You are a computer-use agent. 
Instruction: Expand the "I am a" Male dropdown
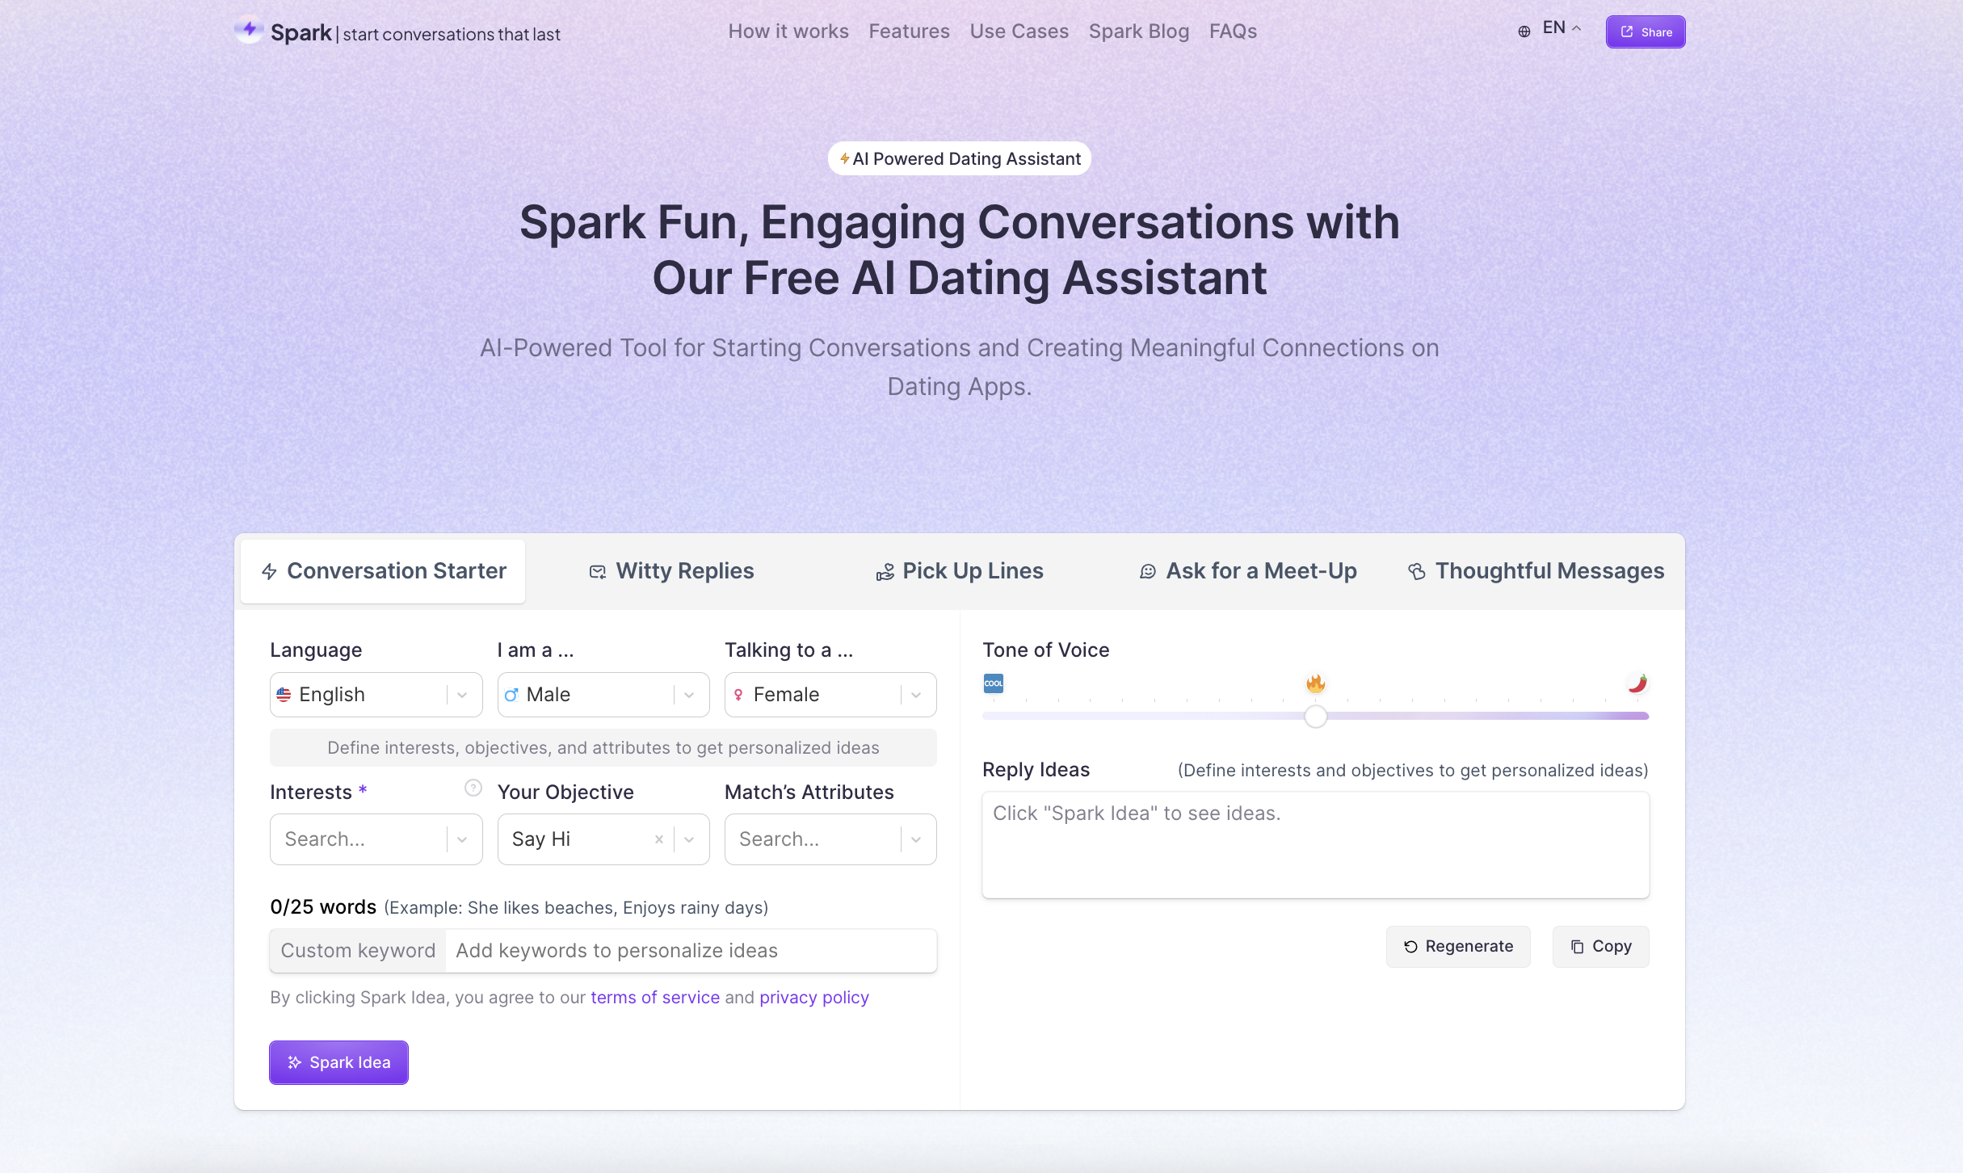click(603, 695)
